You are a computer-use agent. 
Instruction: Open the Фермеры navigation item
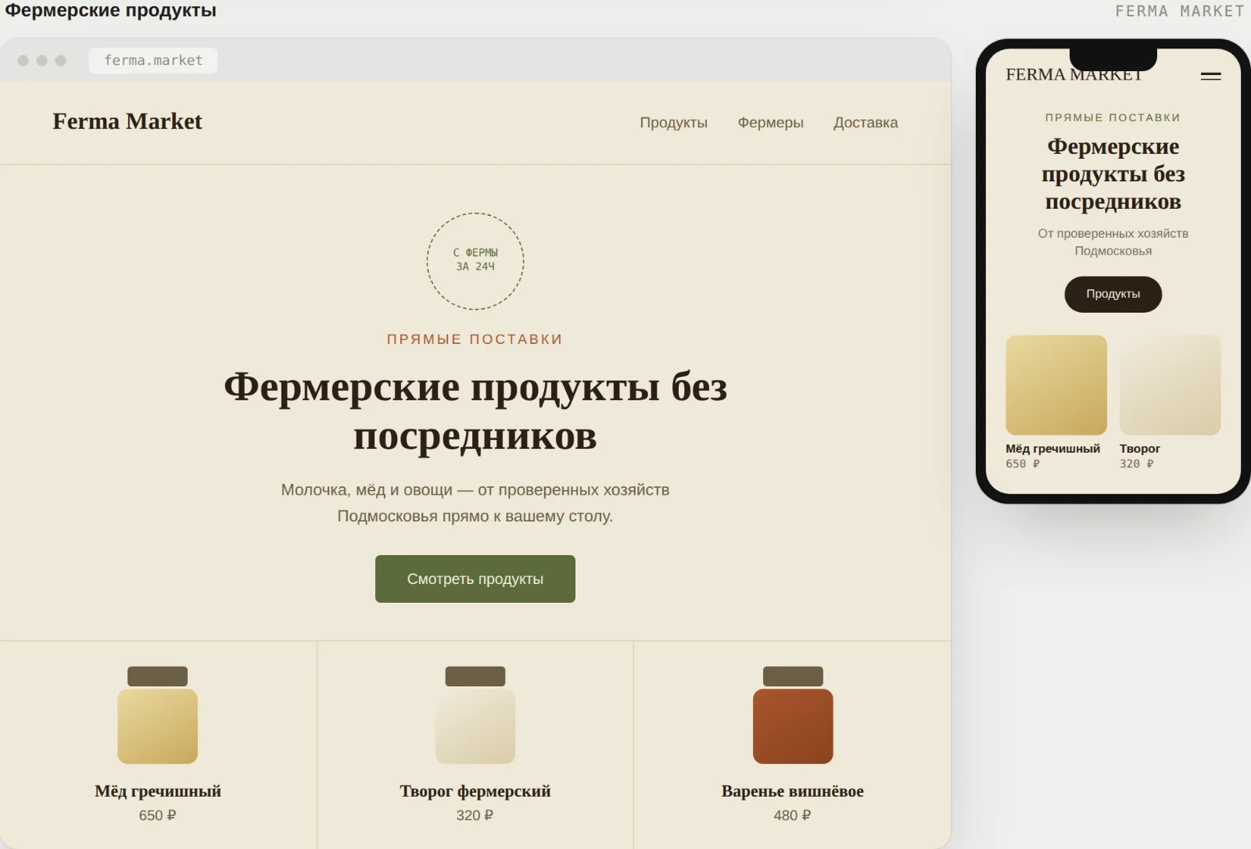click(771, 123)
